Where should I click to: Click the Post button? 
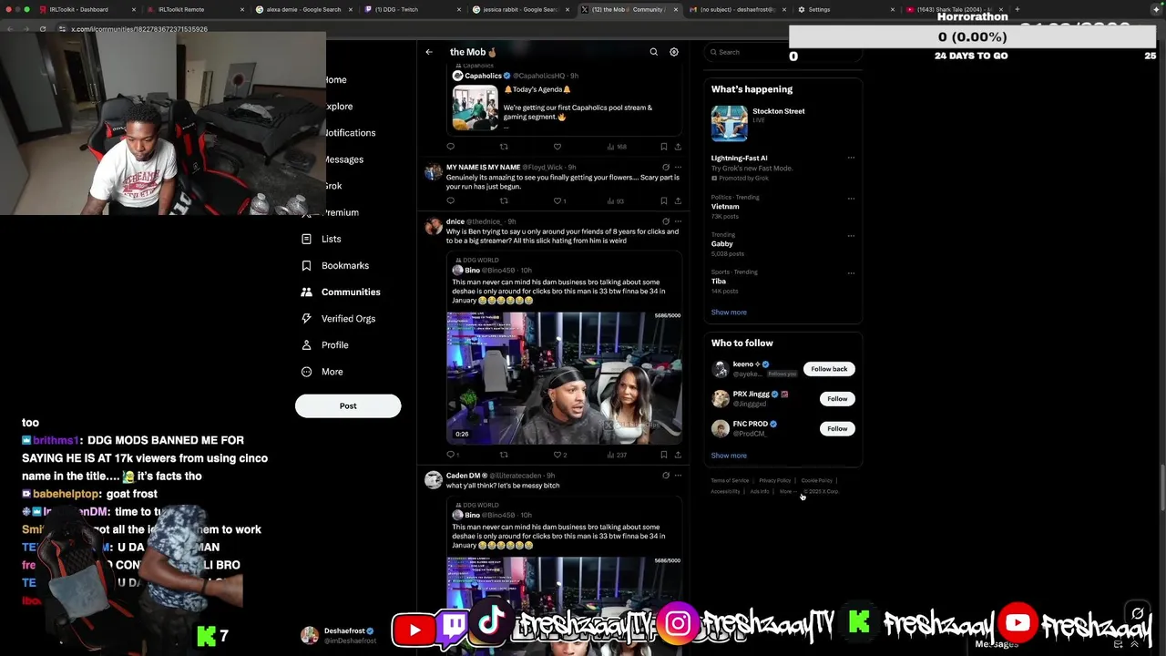(x=348, y=405)
